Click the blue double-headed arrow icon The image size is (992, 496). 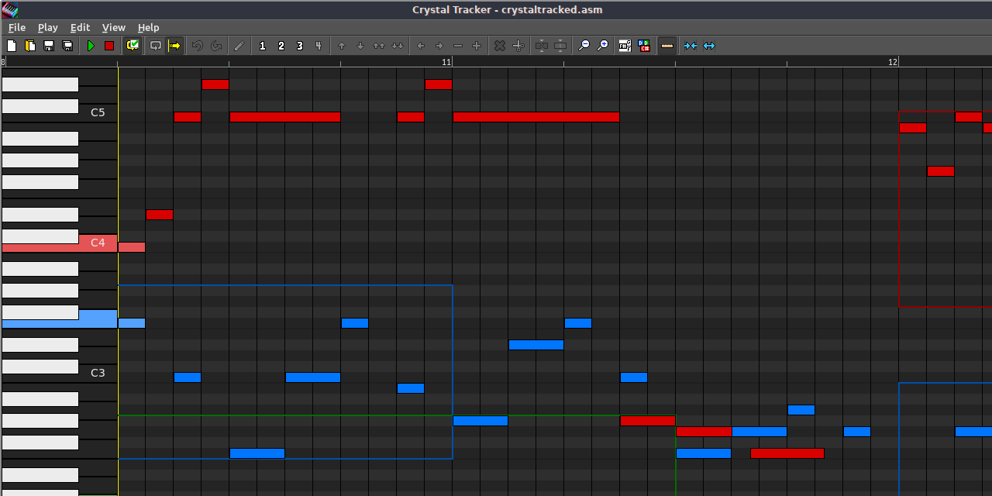coord(709,46)
